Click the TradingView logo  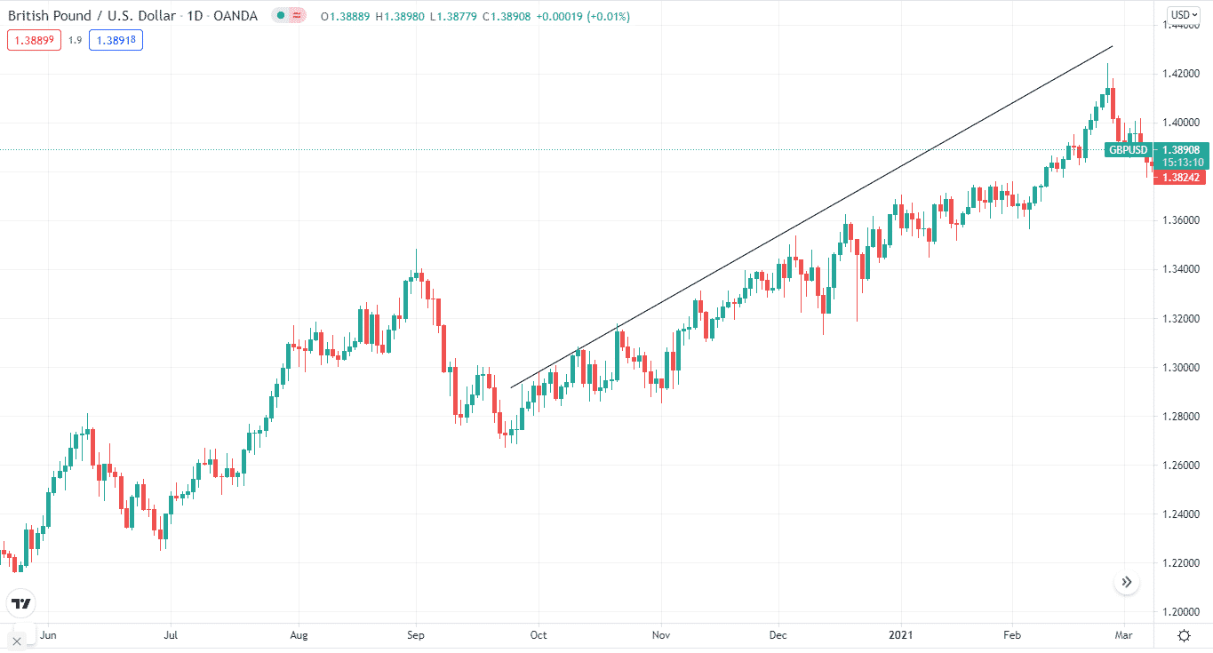[x=20, y=604]
